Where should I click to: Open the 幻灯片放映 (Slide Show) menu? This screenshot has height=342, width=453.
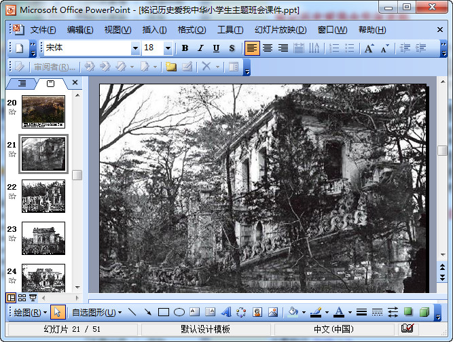(x=280, y=30)
